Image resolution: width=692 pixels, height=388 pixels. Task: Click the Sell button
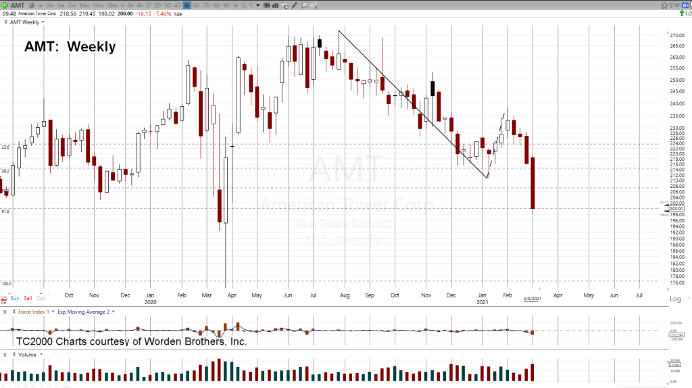(x=28, y=298)
